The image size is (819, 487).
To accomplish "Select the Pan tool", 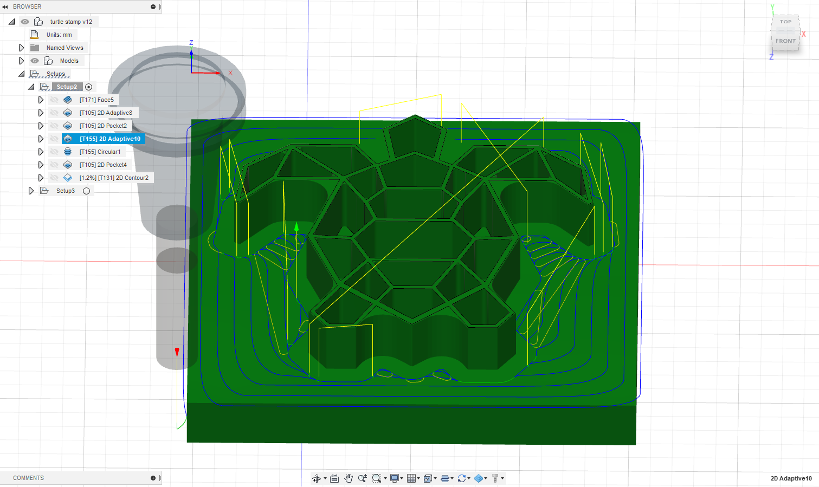I will point(349,478).
